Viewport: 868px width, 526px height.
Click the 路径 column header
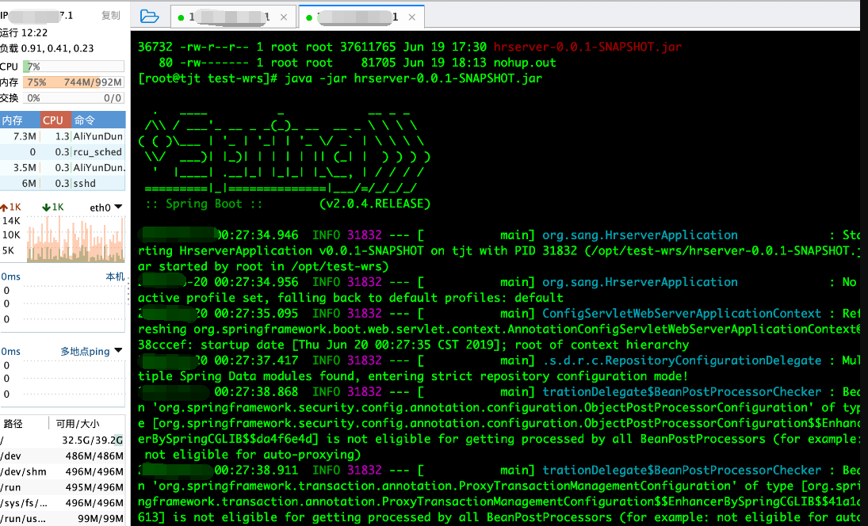pos(13,424)
